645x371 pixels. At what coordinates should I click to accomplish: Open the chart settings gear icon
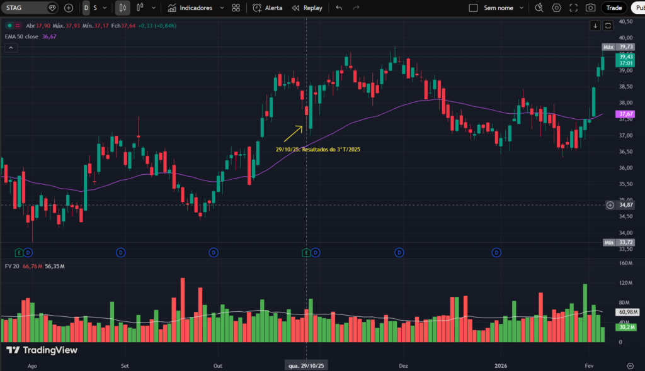pos(556,8)
